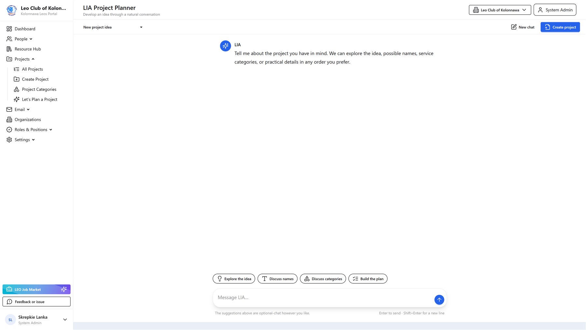Click the Organizations building icon
Image resolution: width=586 pixels, height=330 pixels.
tap(9, 120)
